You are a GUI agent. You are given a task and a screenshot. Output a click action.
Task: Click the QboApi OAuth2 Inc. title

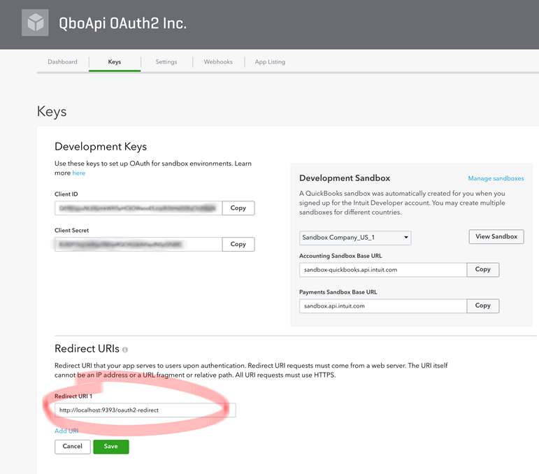pyautogui.click(x=123, y=23)
